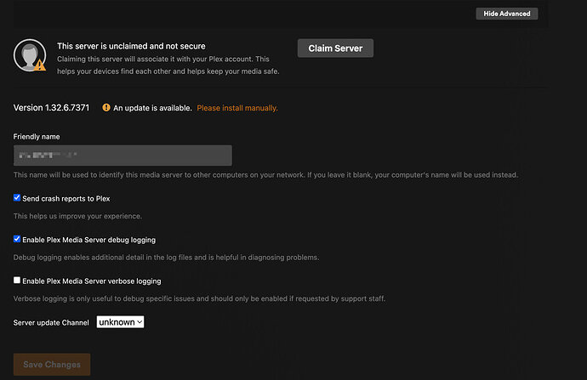Click the orange warning triangle on the avatar
The image size is (587, 380).
[39, 64]
